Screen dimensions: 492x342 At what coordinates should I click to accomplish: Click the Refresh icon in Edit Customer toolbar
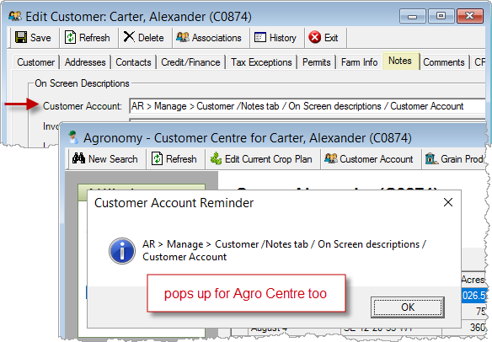tap(70, 37)
